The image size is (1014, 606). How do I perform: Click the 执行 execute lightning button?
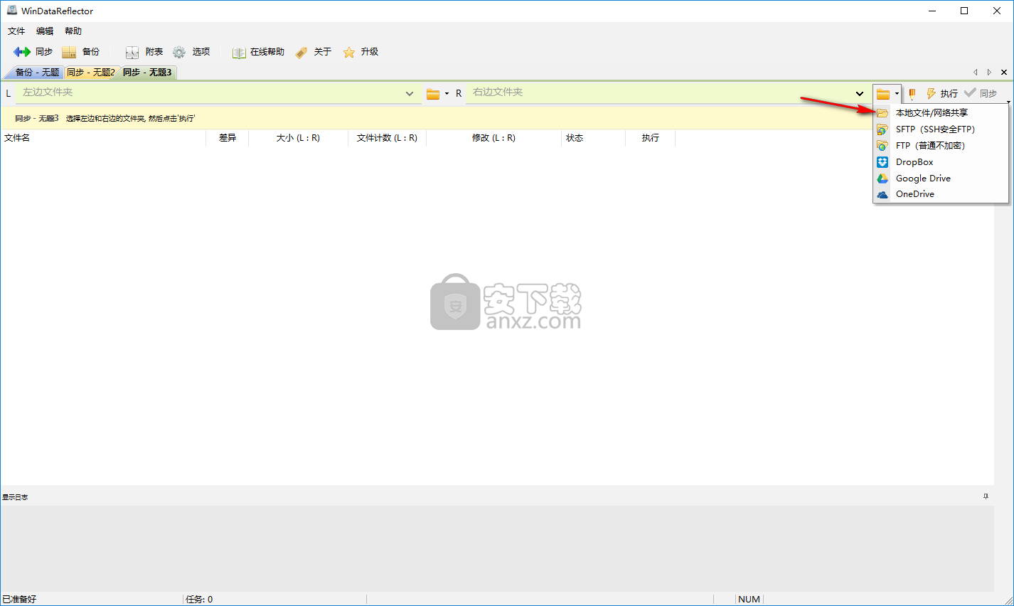pyautogui.click(x=941, y=94)
